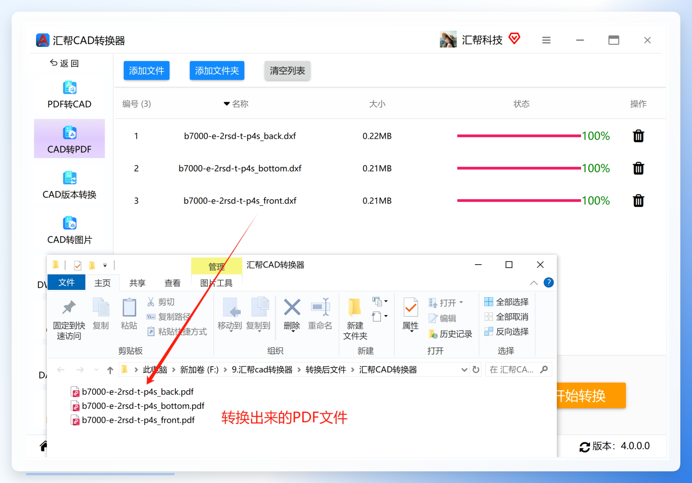Image resolution: width=692 pixels, height=483 pixels.
Task: Expand the address bar history dropdown
Action: click(464, 370)
